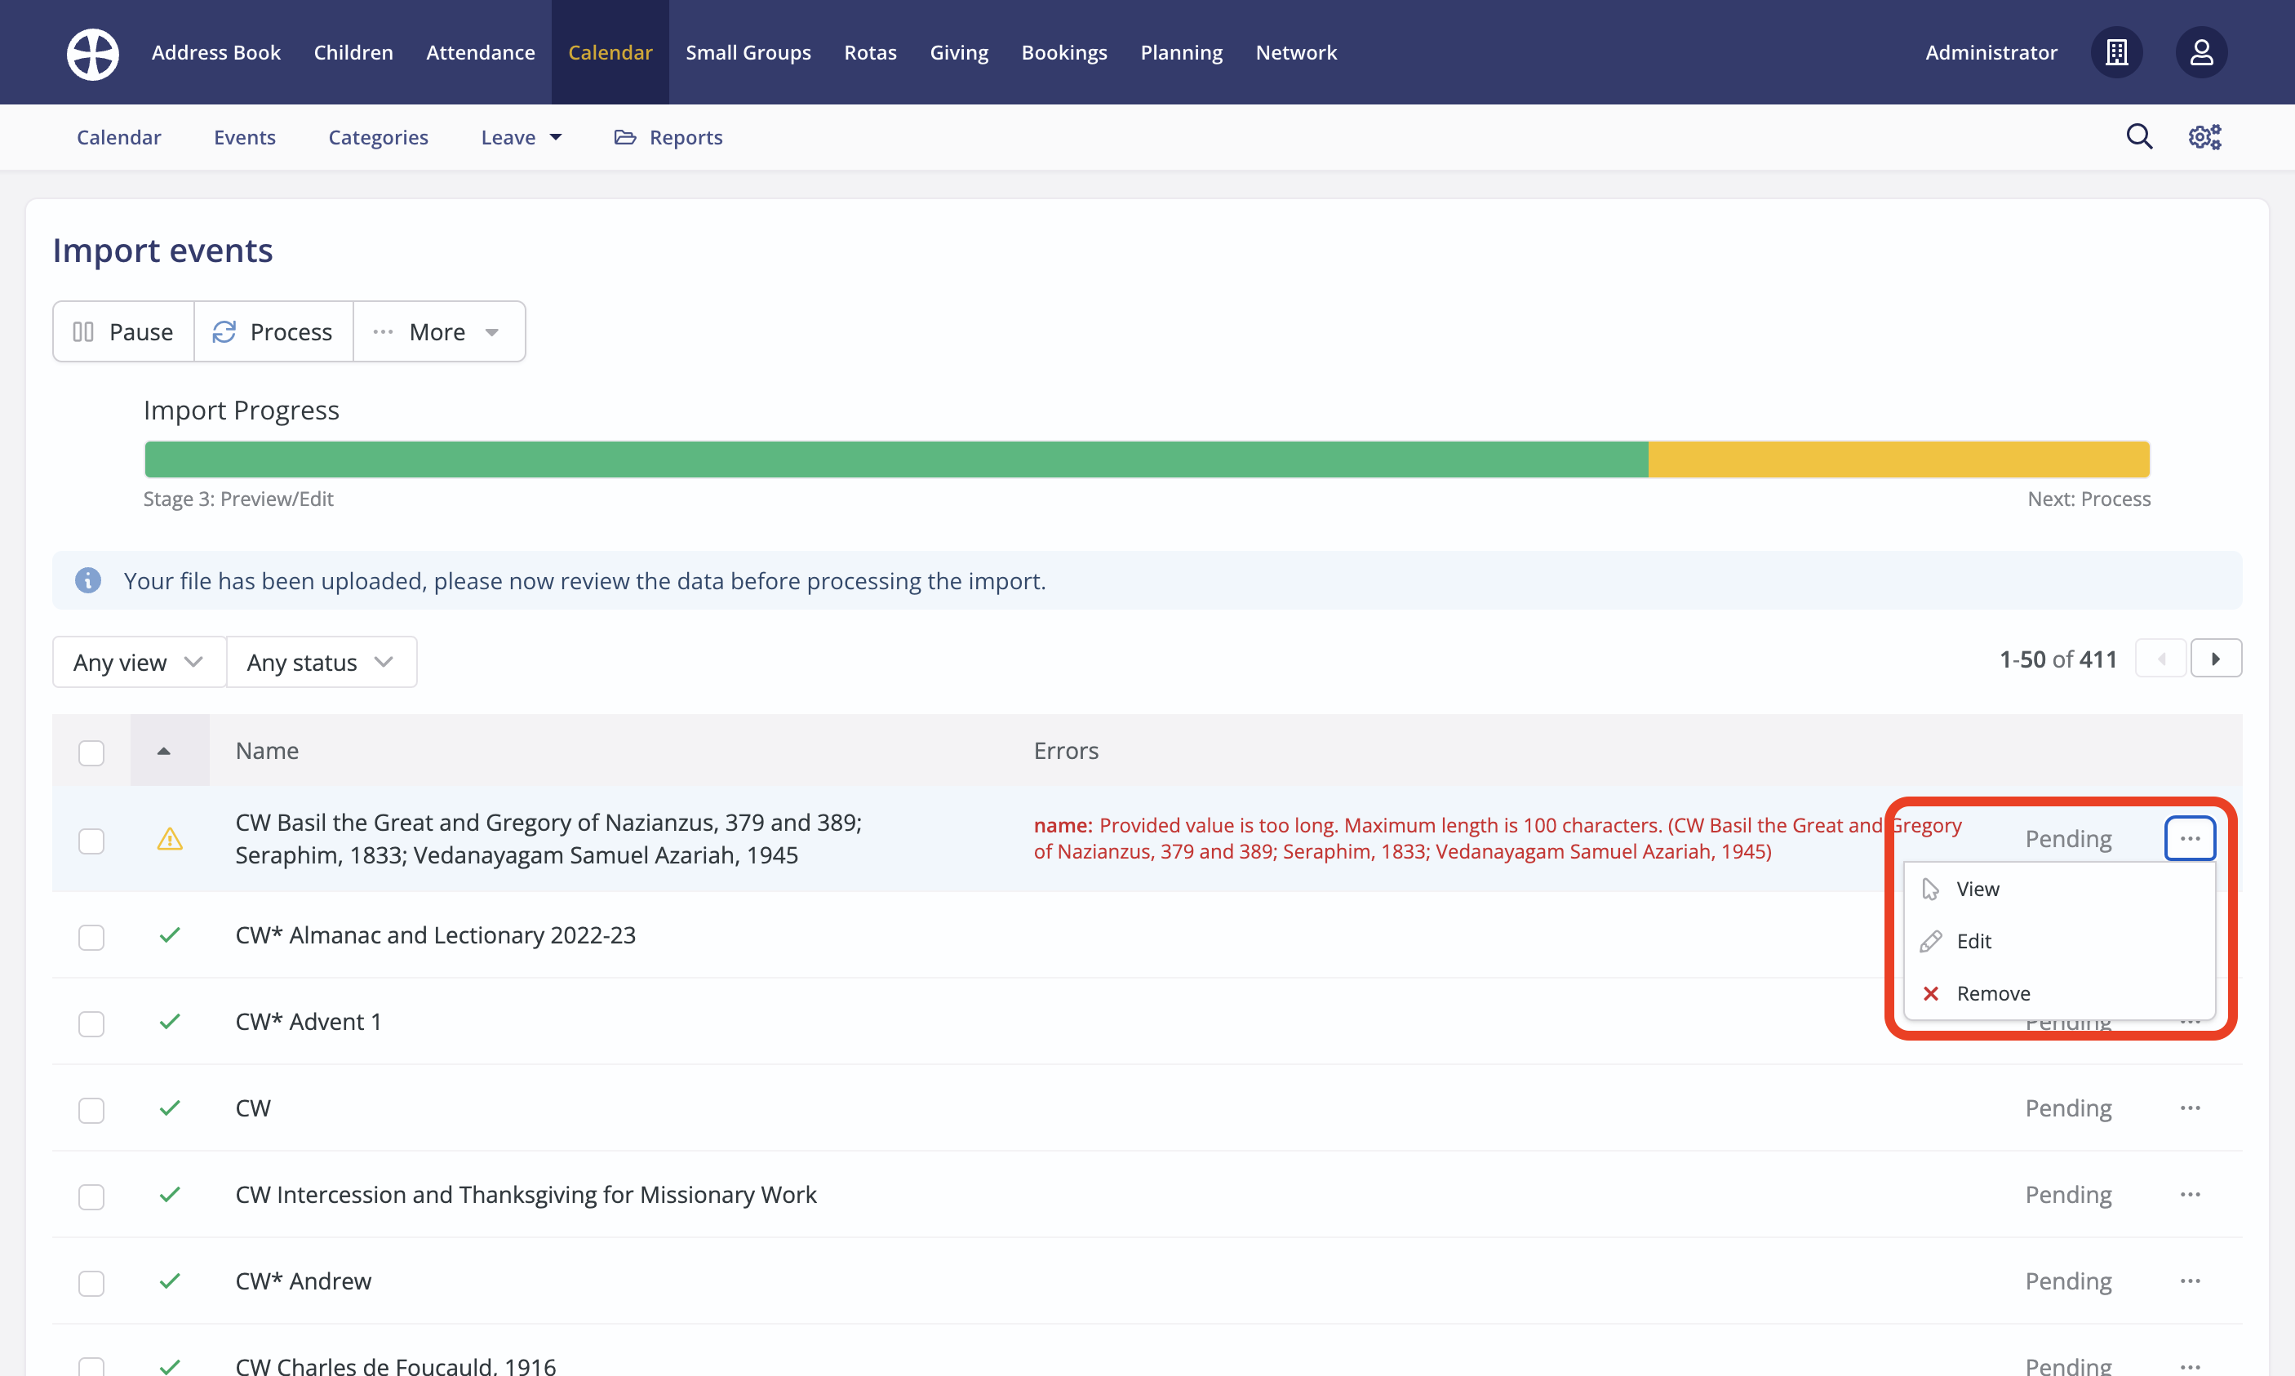Screen dimensions: 2295x1376
Task: Expand the More actions dropdown
Action: pos(437,332)
